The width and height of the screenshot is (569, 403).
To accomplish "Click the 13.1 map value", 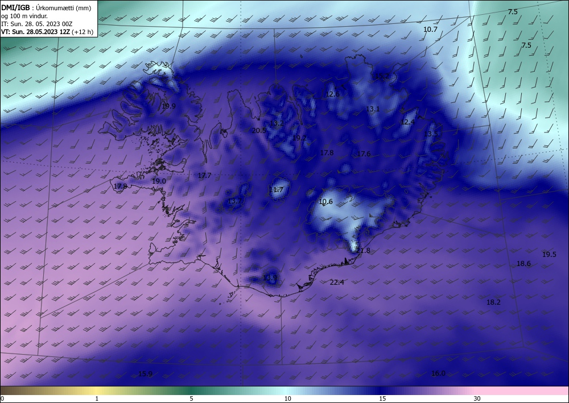I will click(x=373, y=109).
